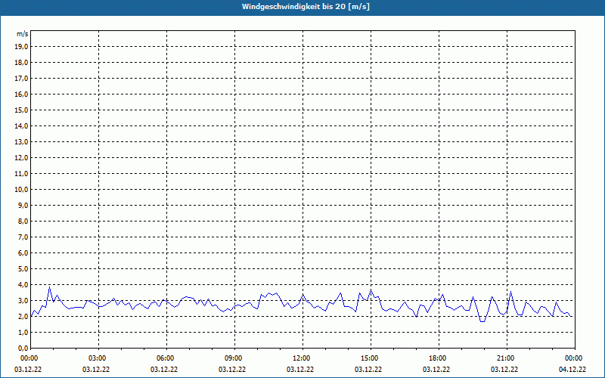Select the '13,0' y-axis tick label

[21, 141]
